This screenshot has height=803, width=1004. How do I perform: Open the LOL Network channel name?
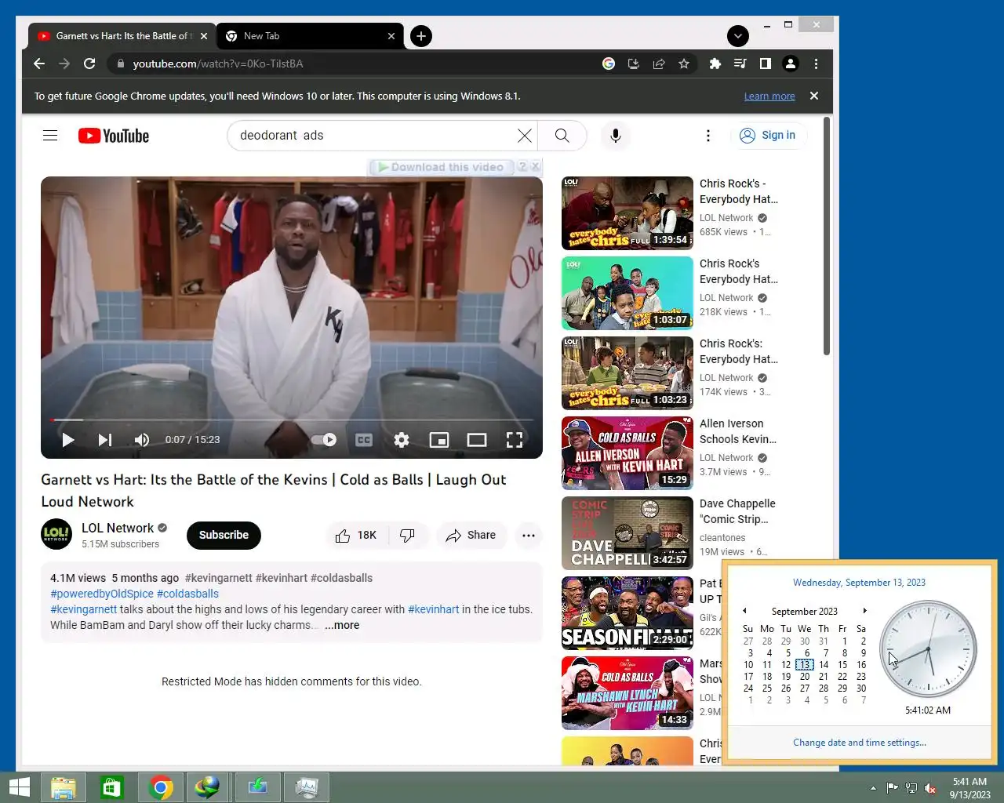[118, 528]
